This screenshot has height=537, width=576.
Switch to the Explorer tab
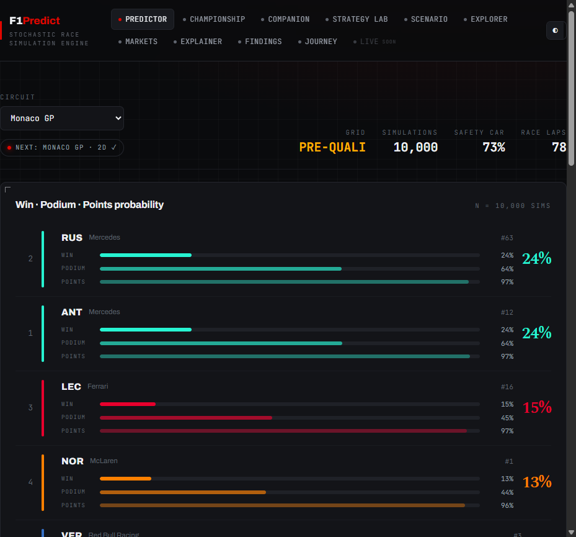point(485,19)
